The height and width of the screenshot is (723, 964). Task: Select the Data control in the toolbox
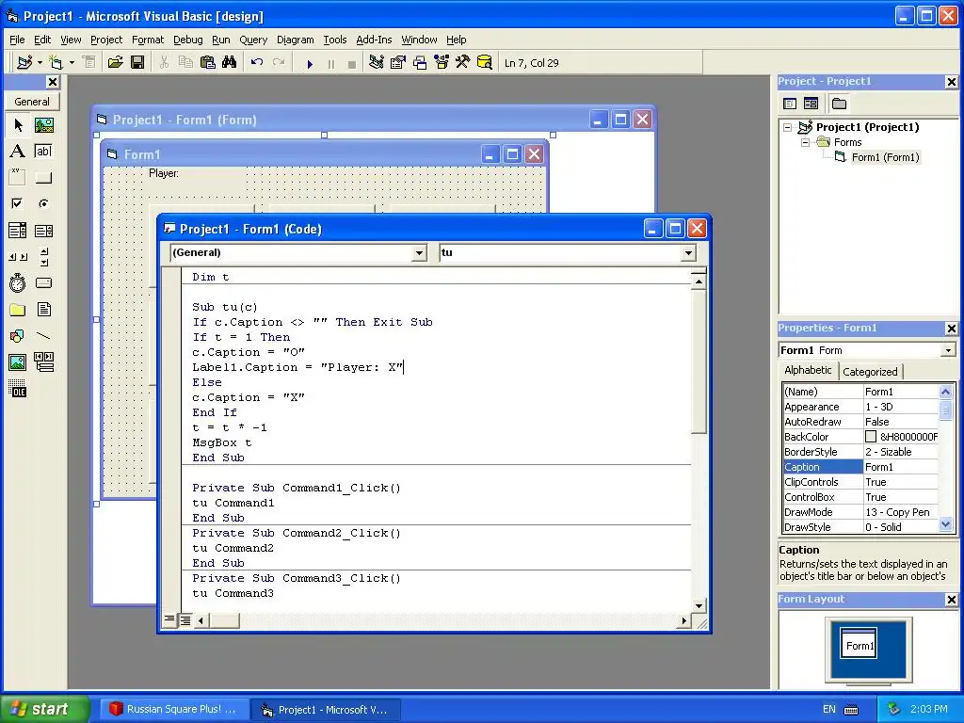tap(43, 362)
